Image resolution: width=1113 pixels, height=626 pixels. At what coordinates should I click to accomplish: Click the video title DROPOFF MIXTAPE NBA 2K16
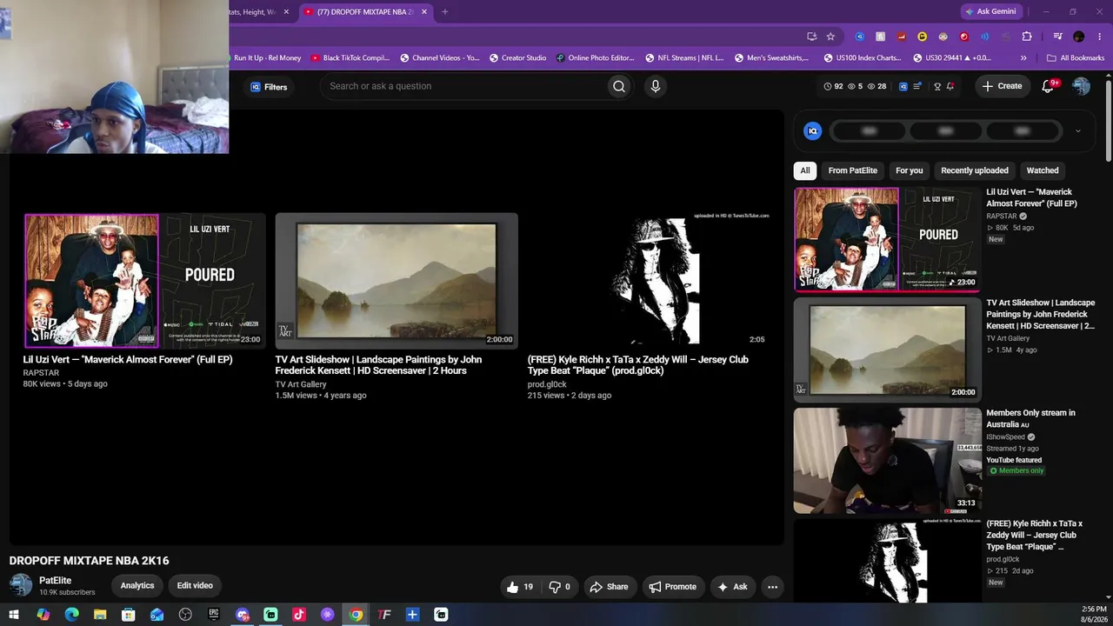click(x=90, y=561)
